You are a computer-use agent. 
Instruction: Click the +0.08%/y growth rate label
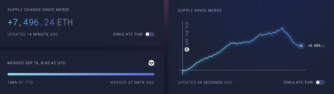coord(316,46)
